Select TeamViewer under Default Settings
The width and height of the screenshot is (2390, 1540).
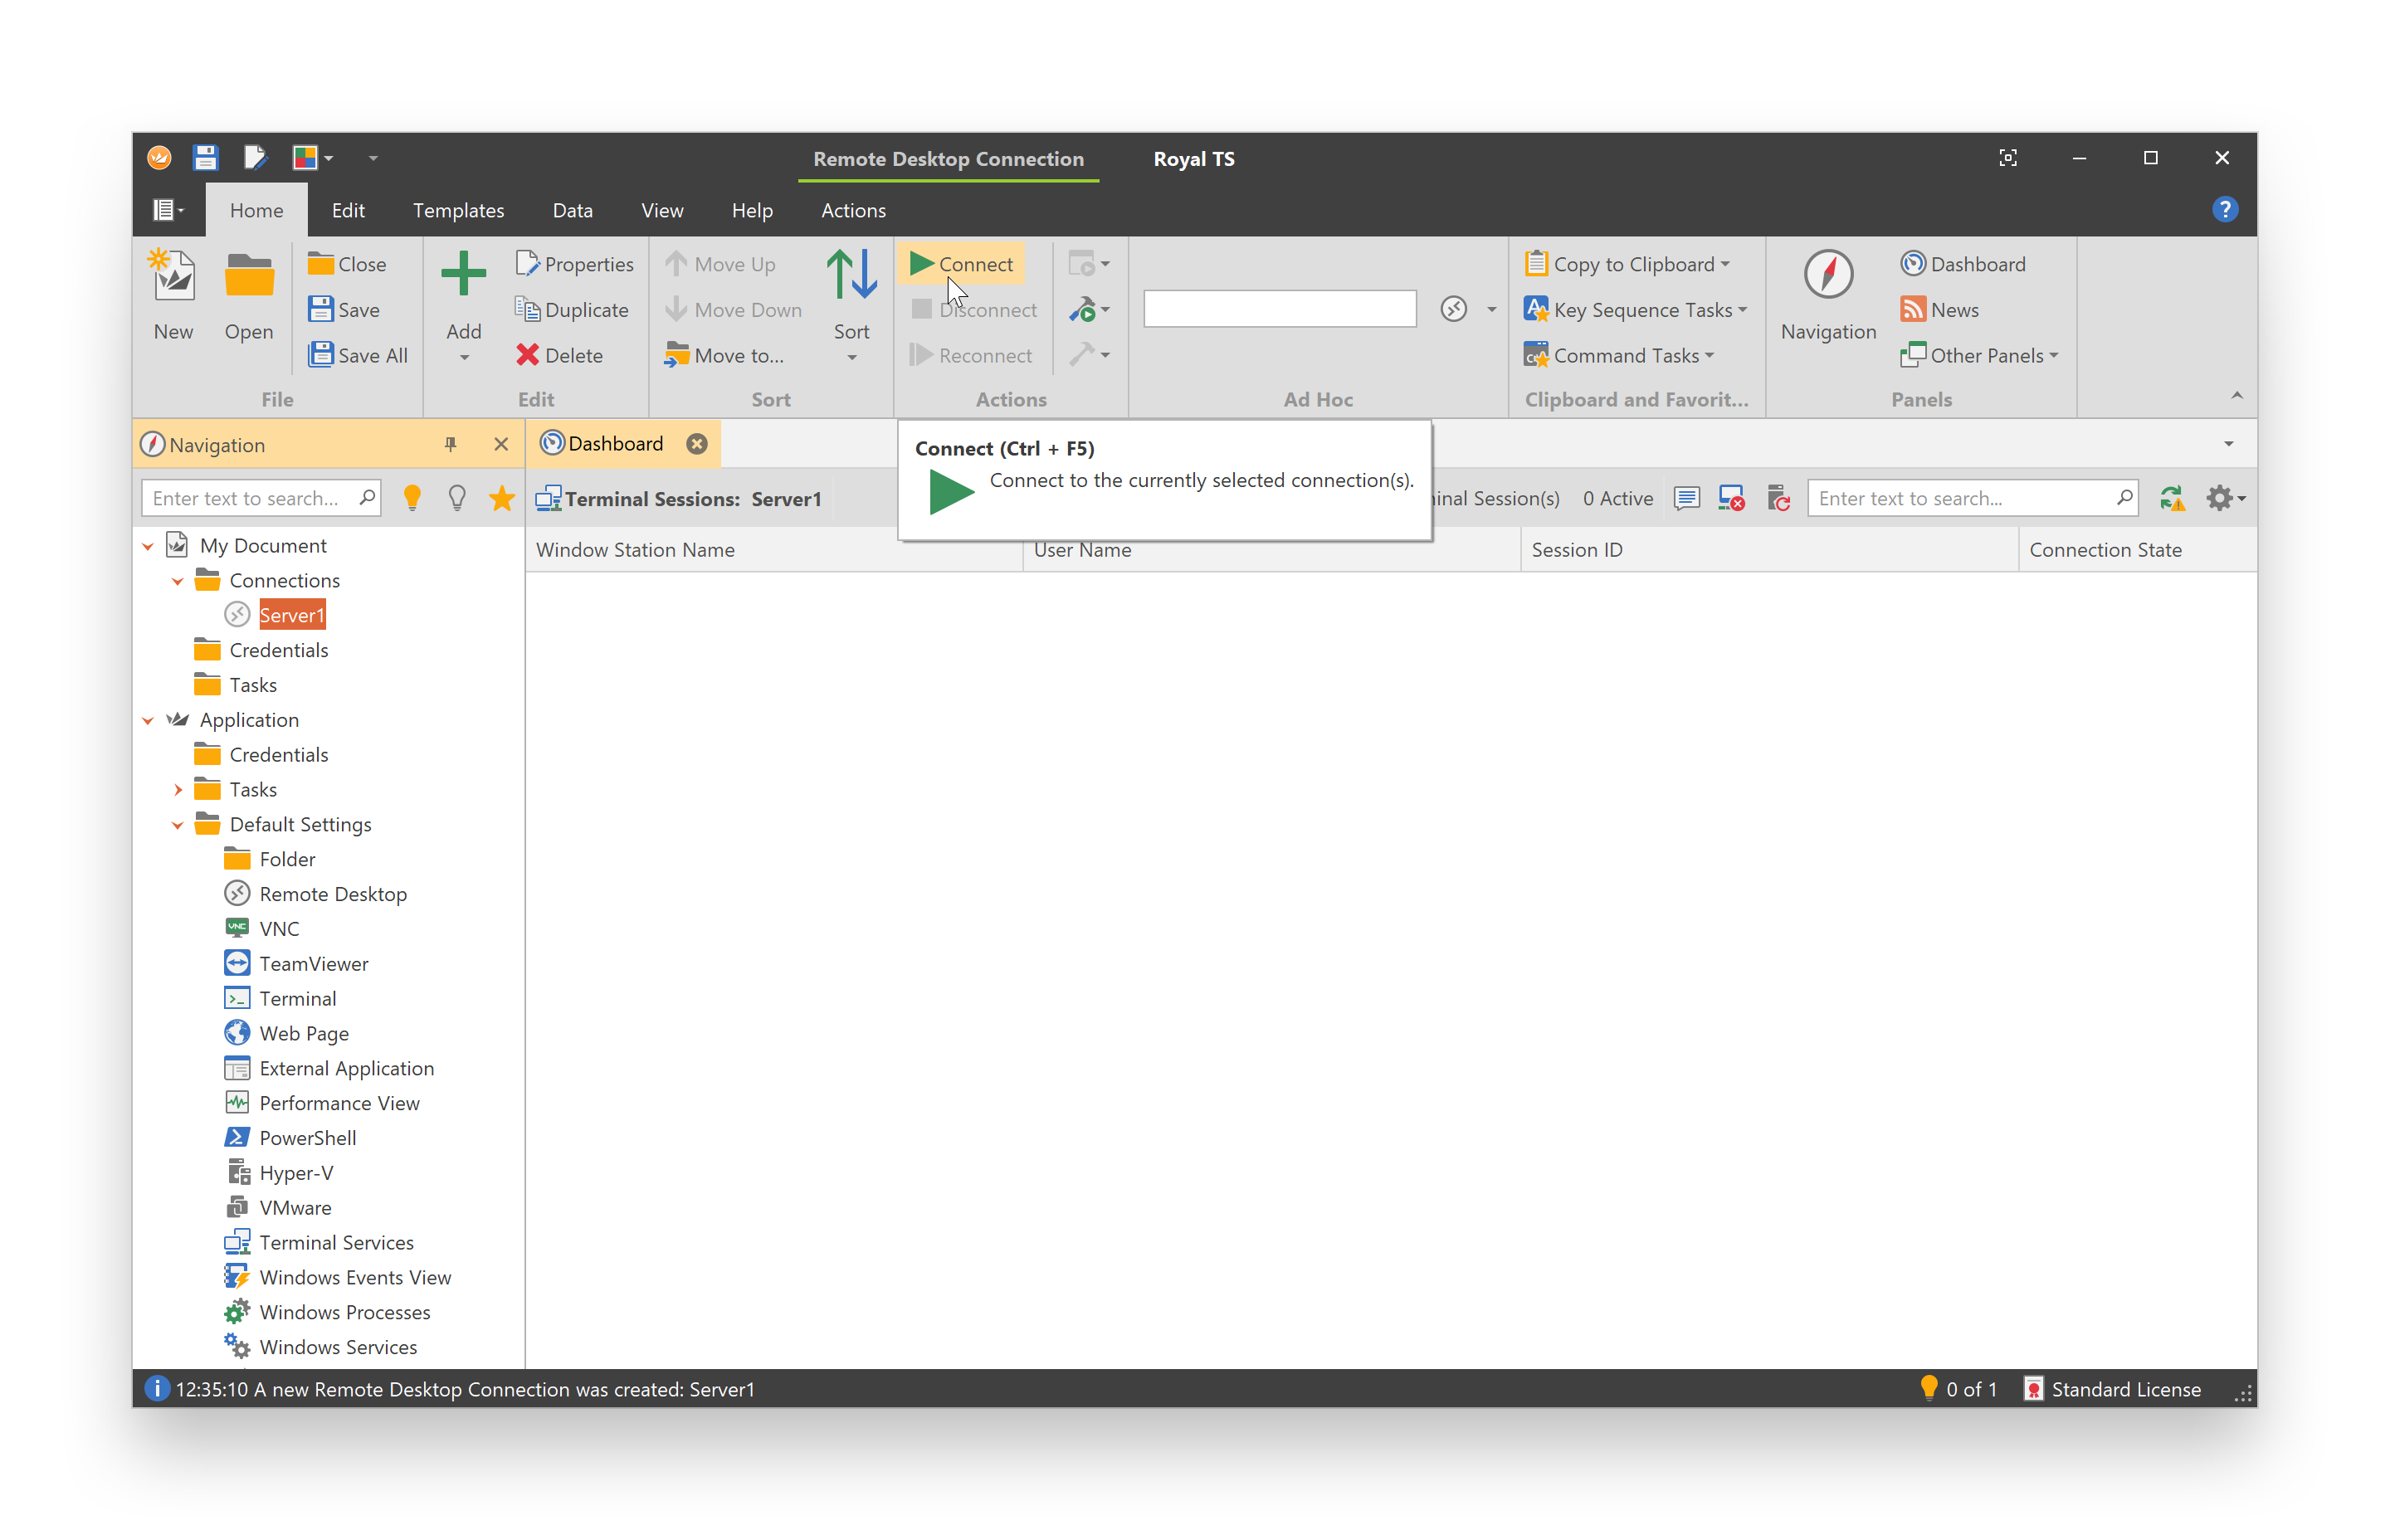coord(314,964)
